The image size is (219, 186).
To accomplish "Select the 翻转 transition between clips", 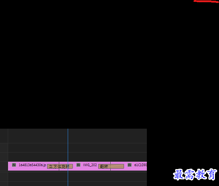I will click(x=111, y=166).
